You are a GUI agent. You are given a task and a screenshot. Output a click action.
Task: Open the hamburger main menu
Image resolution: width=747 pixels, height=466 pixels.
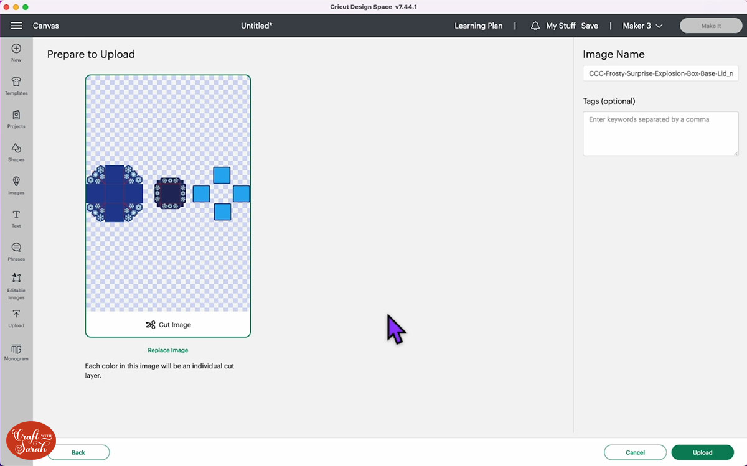point(16,26)
